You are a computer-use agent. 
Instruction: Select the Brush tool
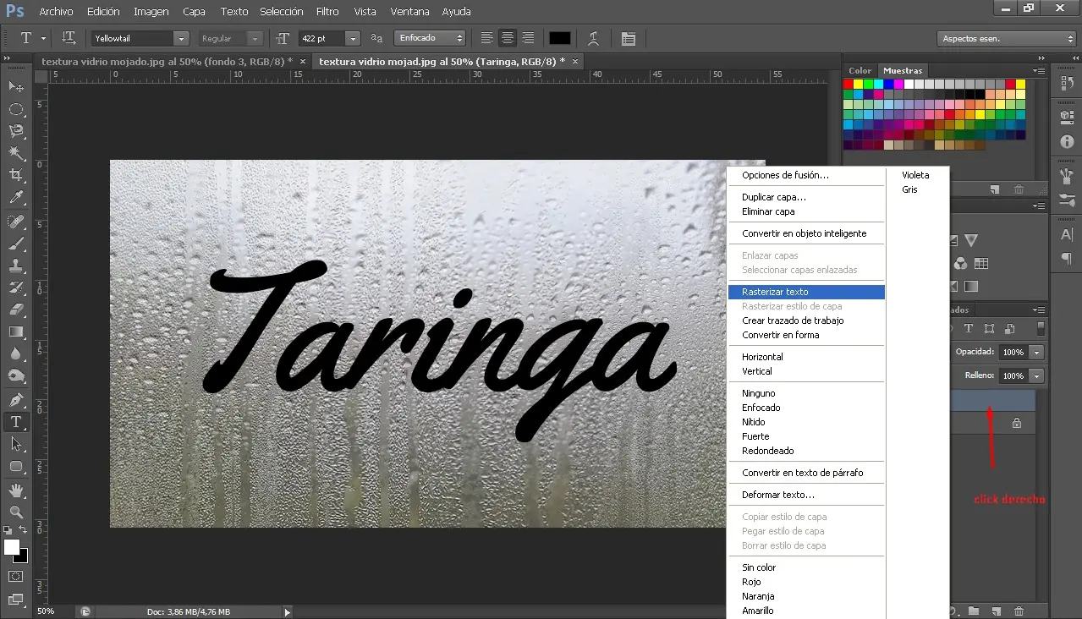tap(16, 244)
